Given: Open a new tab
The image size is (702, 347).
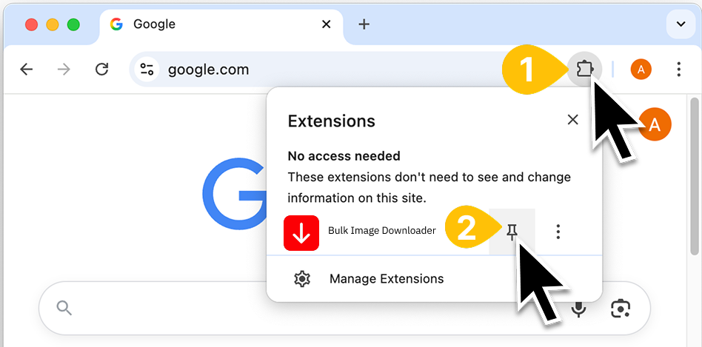Looking at the screenshot, I should [x=364, y=24].
